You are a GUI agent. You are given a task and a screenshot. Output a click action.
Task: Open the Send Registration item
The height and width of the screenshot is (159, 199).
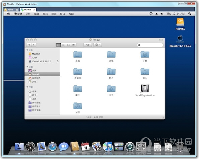click(145, 90)
